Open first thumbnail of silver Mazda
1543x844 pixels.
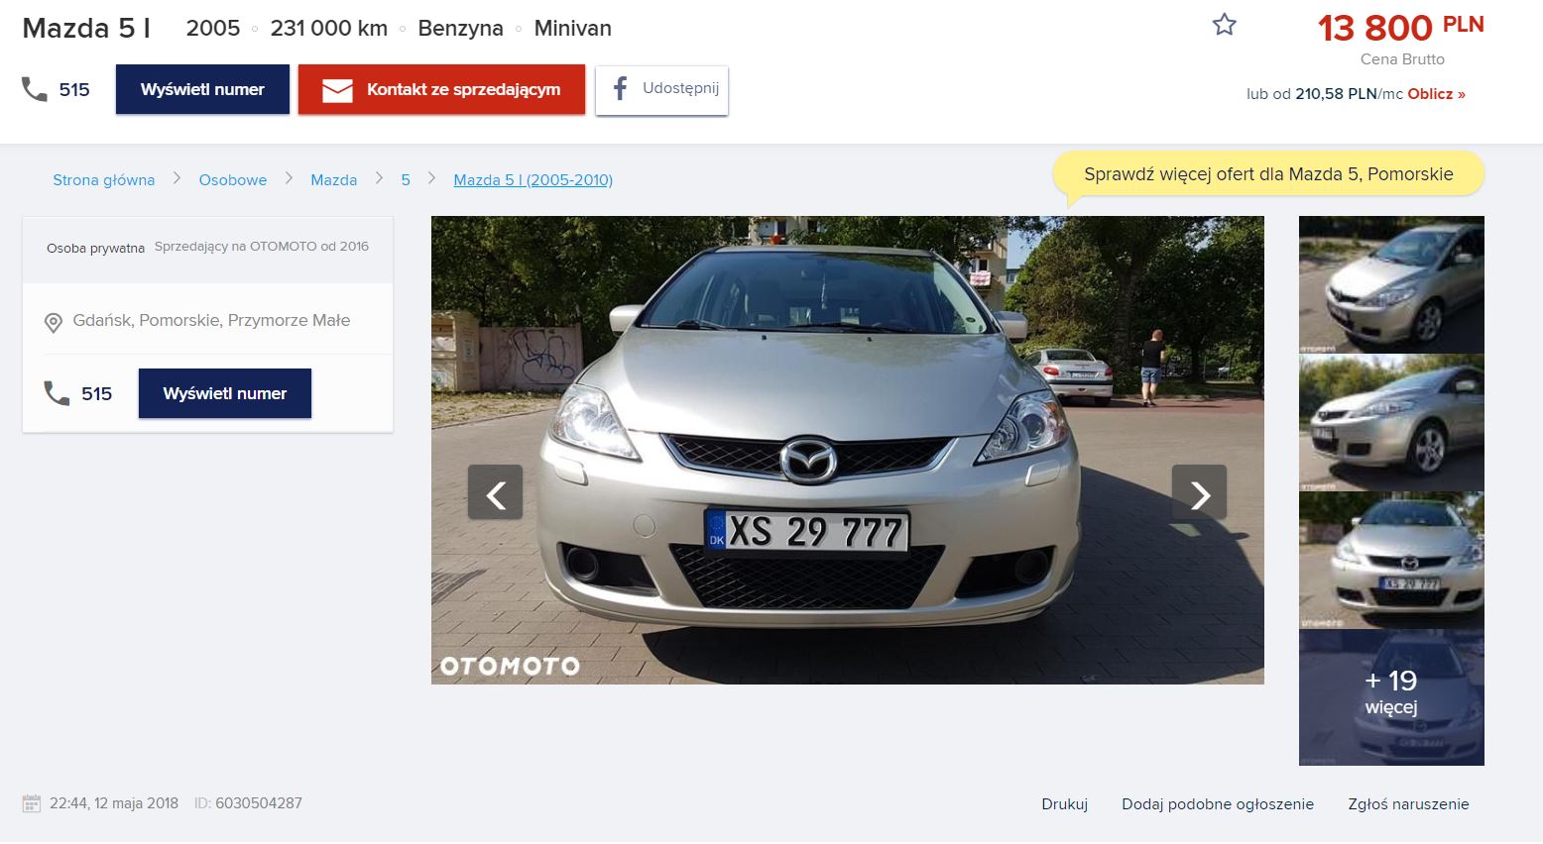1391,284
